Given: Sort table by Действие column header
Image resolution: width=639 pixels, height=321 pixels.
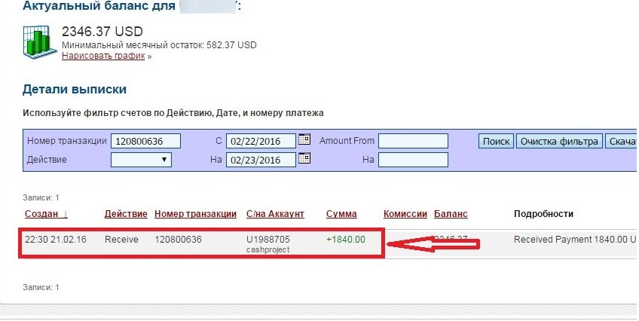Looking at the screenshot, I should (x=125, y=214).
